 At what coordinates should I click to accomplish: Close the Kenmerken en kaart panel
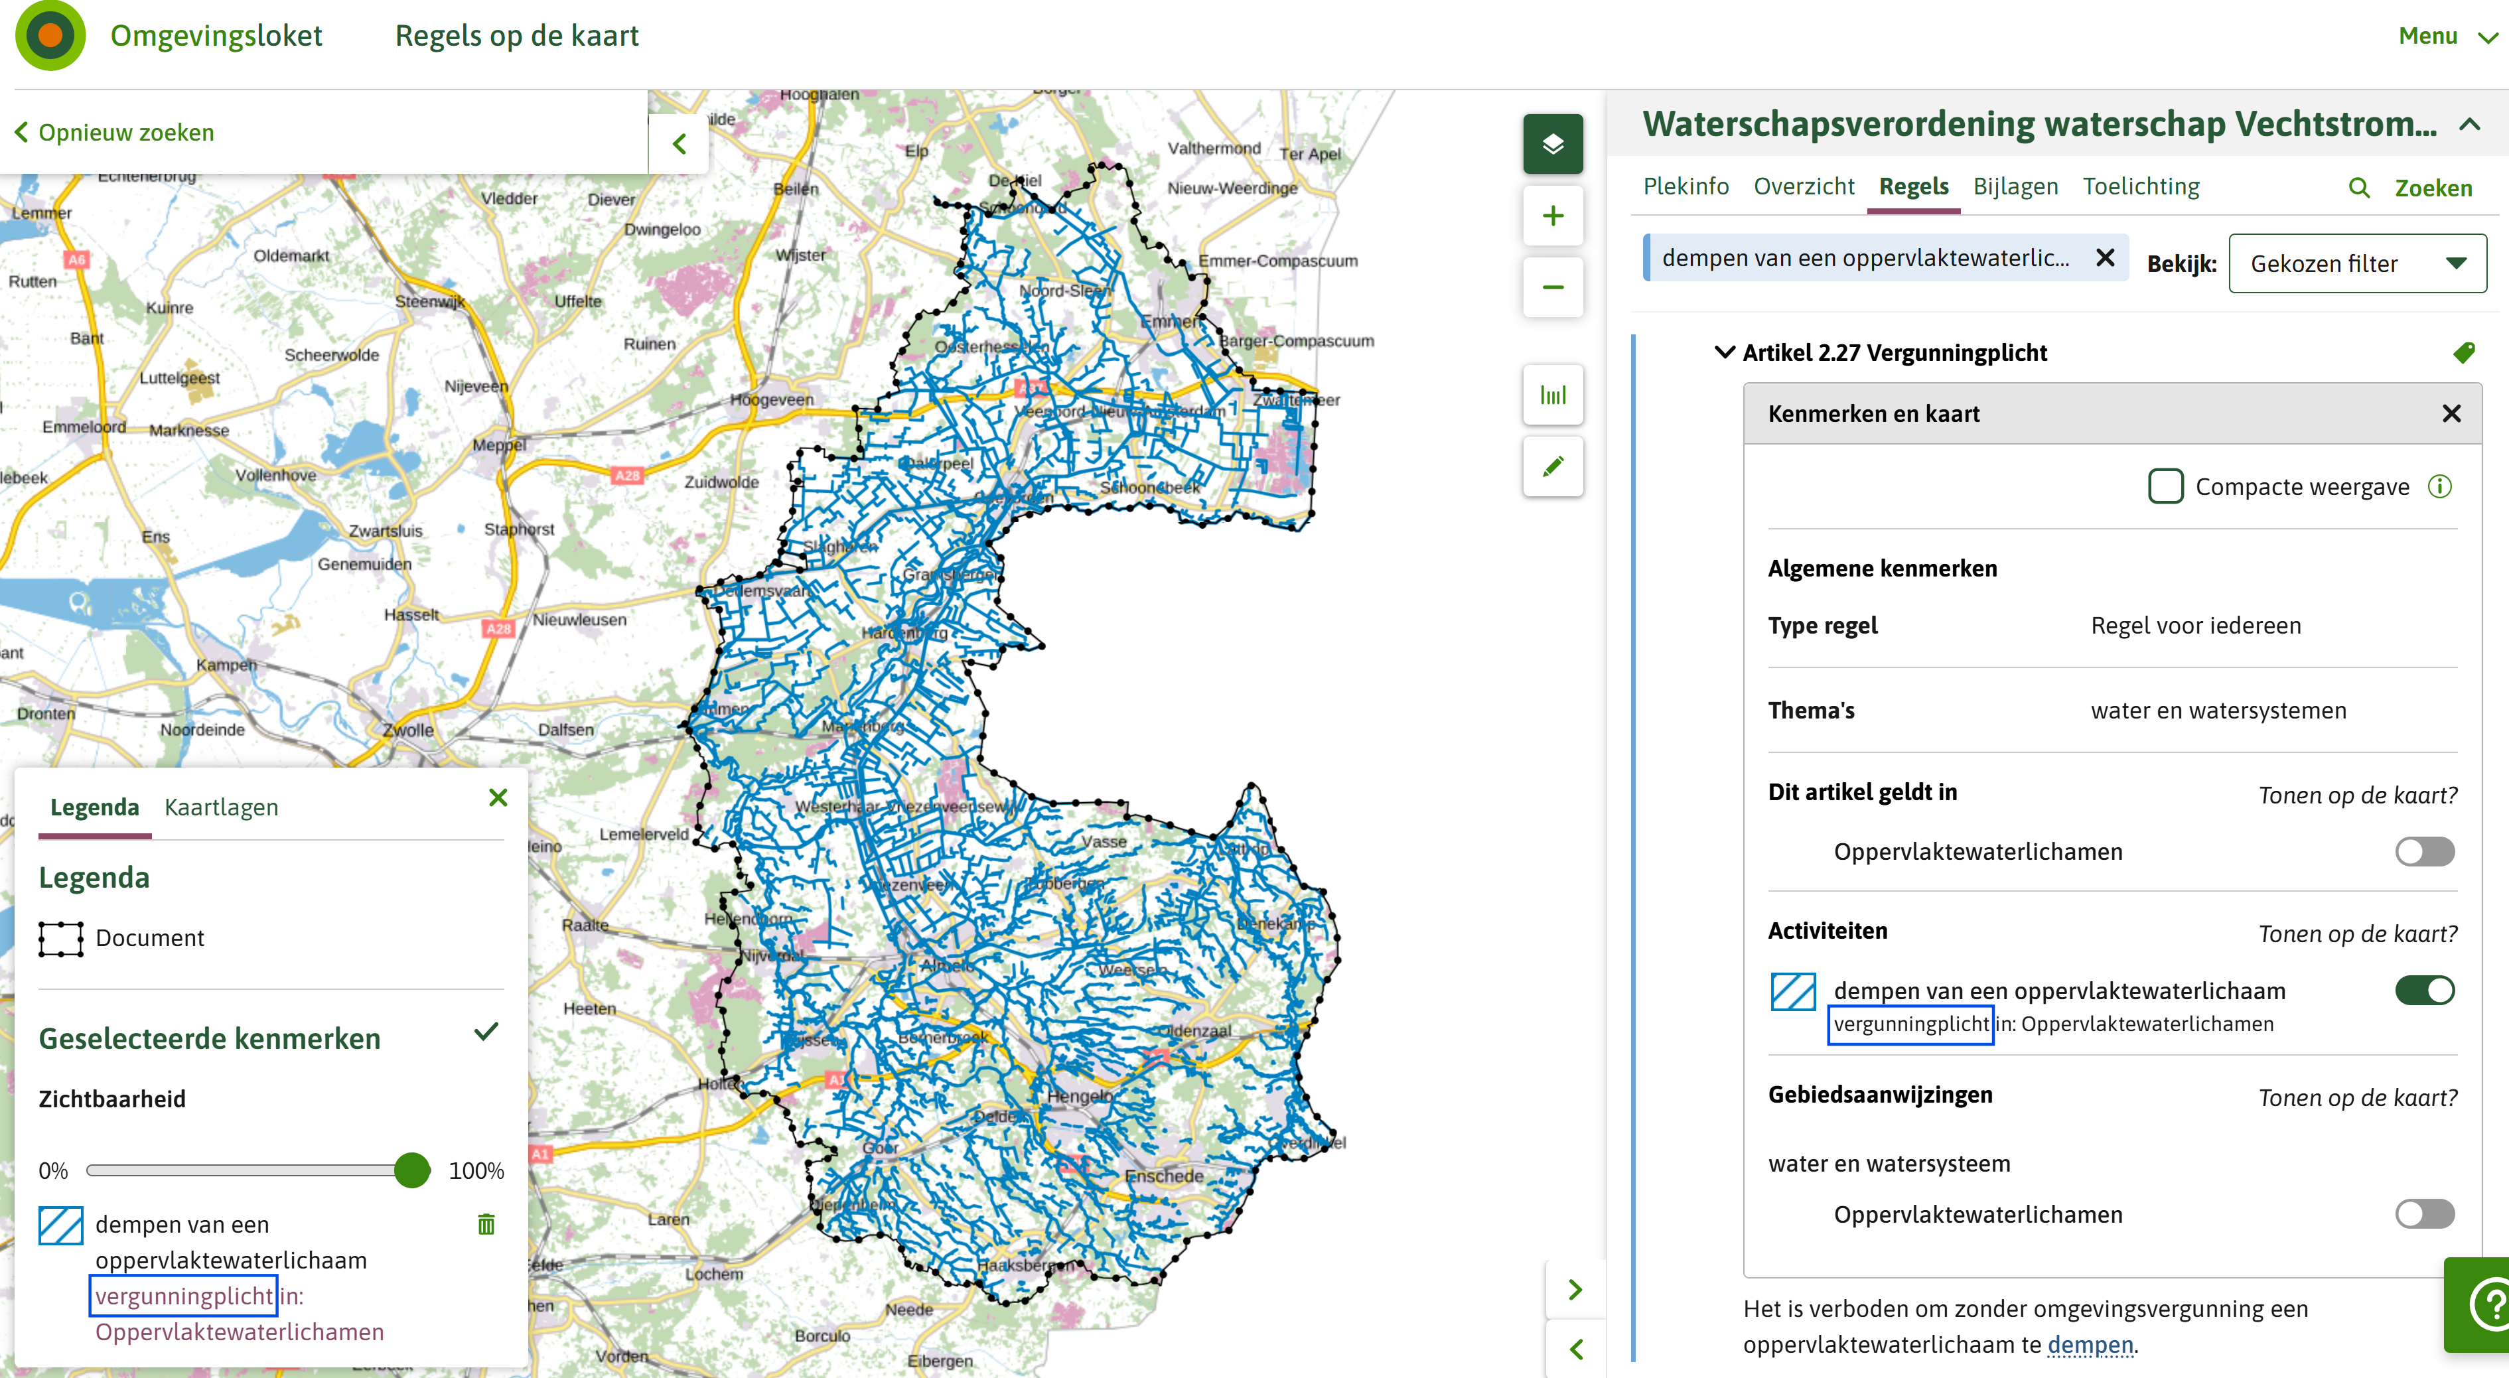coord(2451,414)
